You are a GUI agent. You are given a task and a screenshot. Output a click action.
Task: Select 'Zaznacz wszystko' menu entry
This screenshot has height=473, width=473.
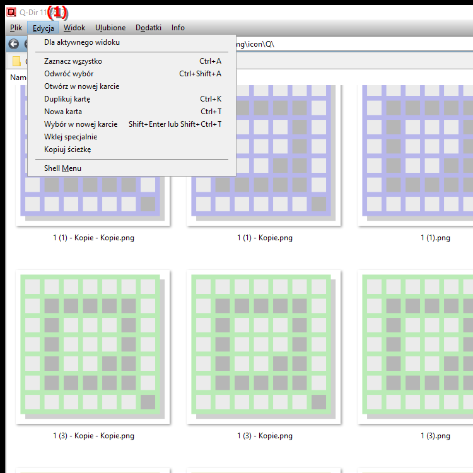coord(132,61)
